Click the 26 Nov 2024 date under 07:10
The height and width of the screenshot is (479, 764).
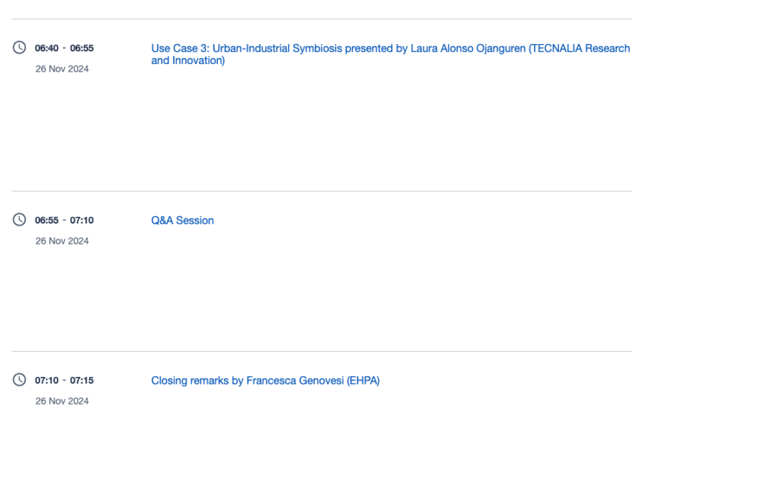pyautogui.click(x=62, y=402)
